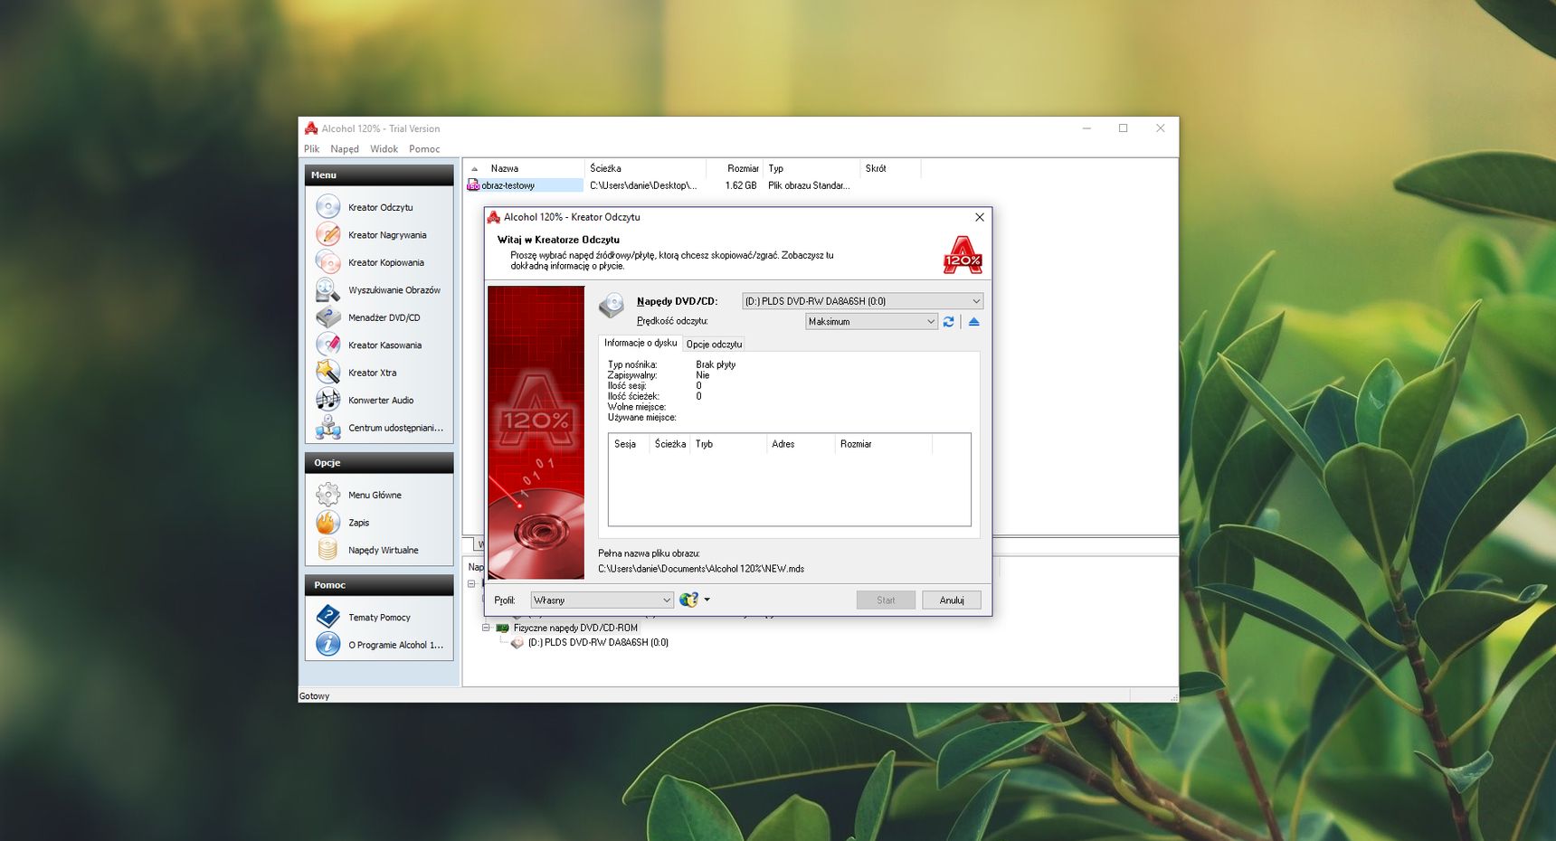Click the disabled Start button
The width and height of the screenshot is (1556, 841).
point(886,600)
